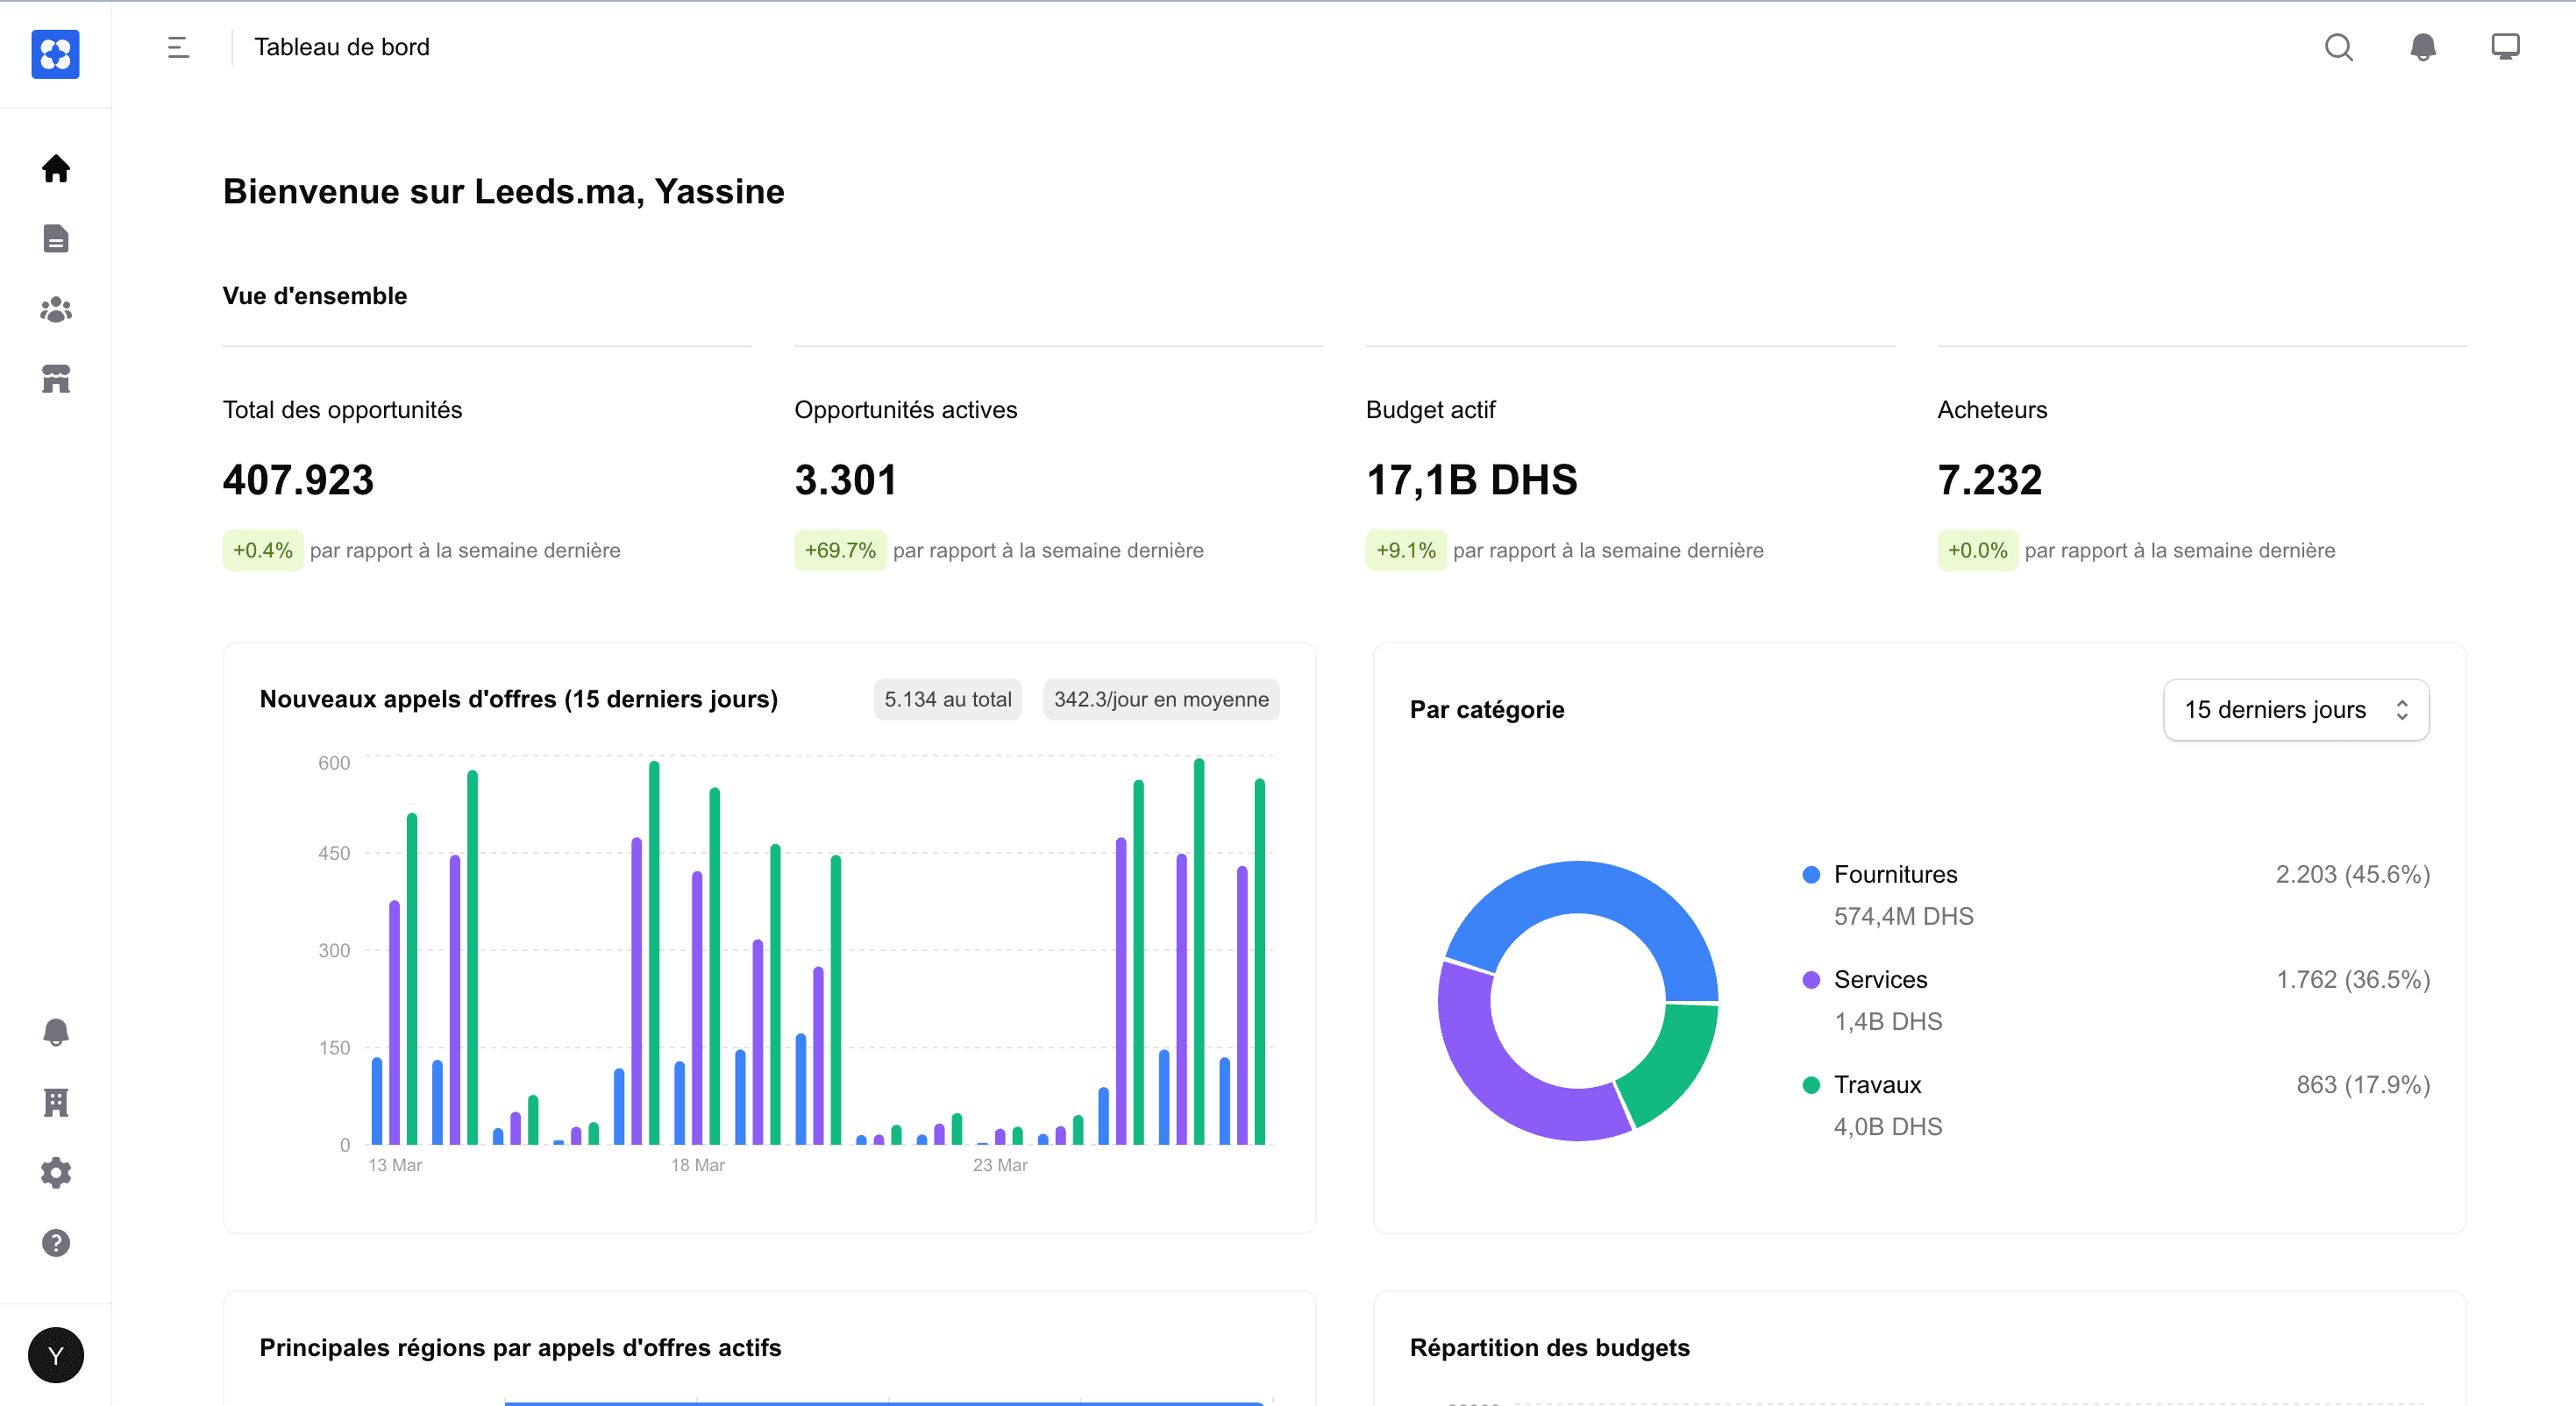Open help via the question mark icon
This screenshot has width=2576, height=1406.
click(x=55, y=1243)
